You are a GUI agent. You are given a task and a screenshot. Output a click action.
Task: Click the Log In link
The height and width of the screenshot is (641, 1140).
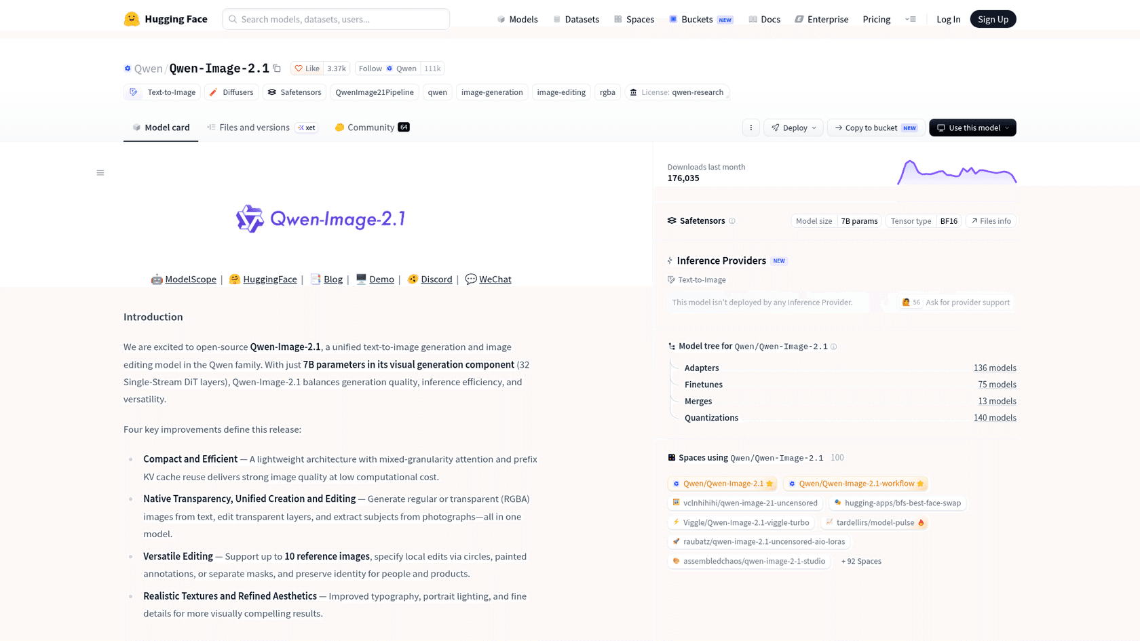(948, 19)
